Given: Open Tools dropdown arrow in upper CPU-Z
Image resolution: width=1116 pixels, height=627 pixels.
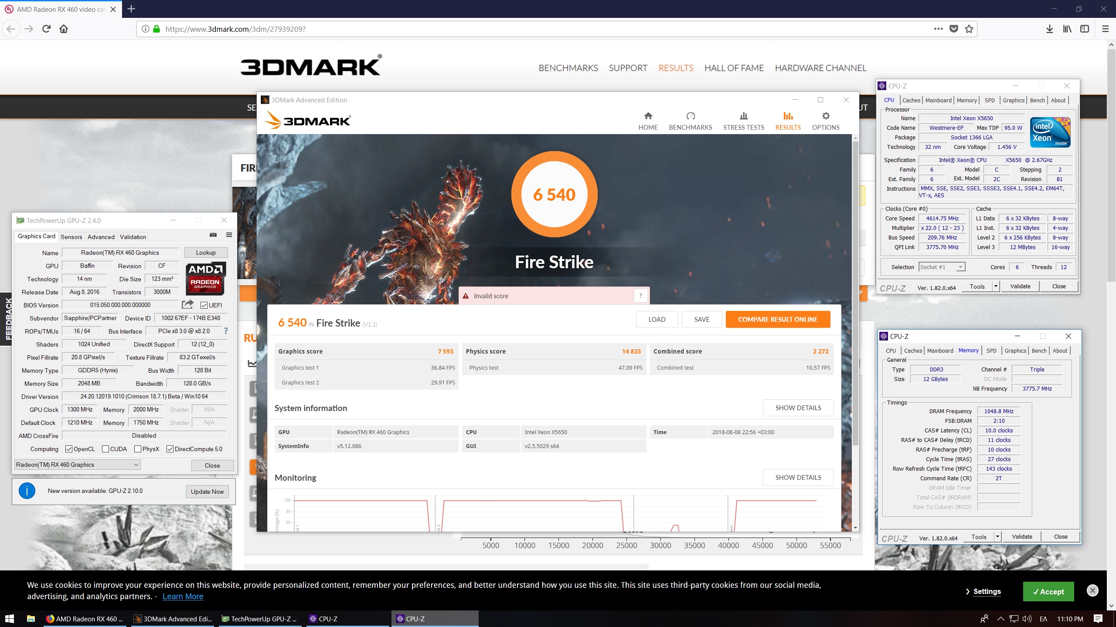Looking at the screenshot, I should pyautogui.click(x=995, y=286).
